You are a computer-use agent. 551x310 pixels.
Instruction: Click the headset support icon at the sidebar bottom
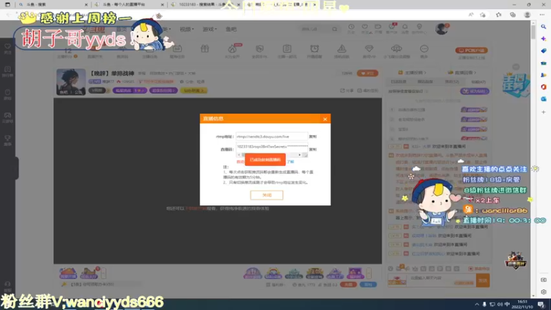click(x=8, y=285)
